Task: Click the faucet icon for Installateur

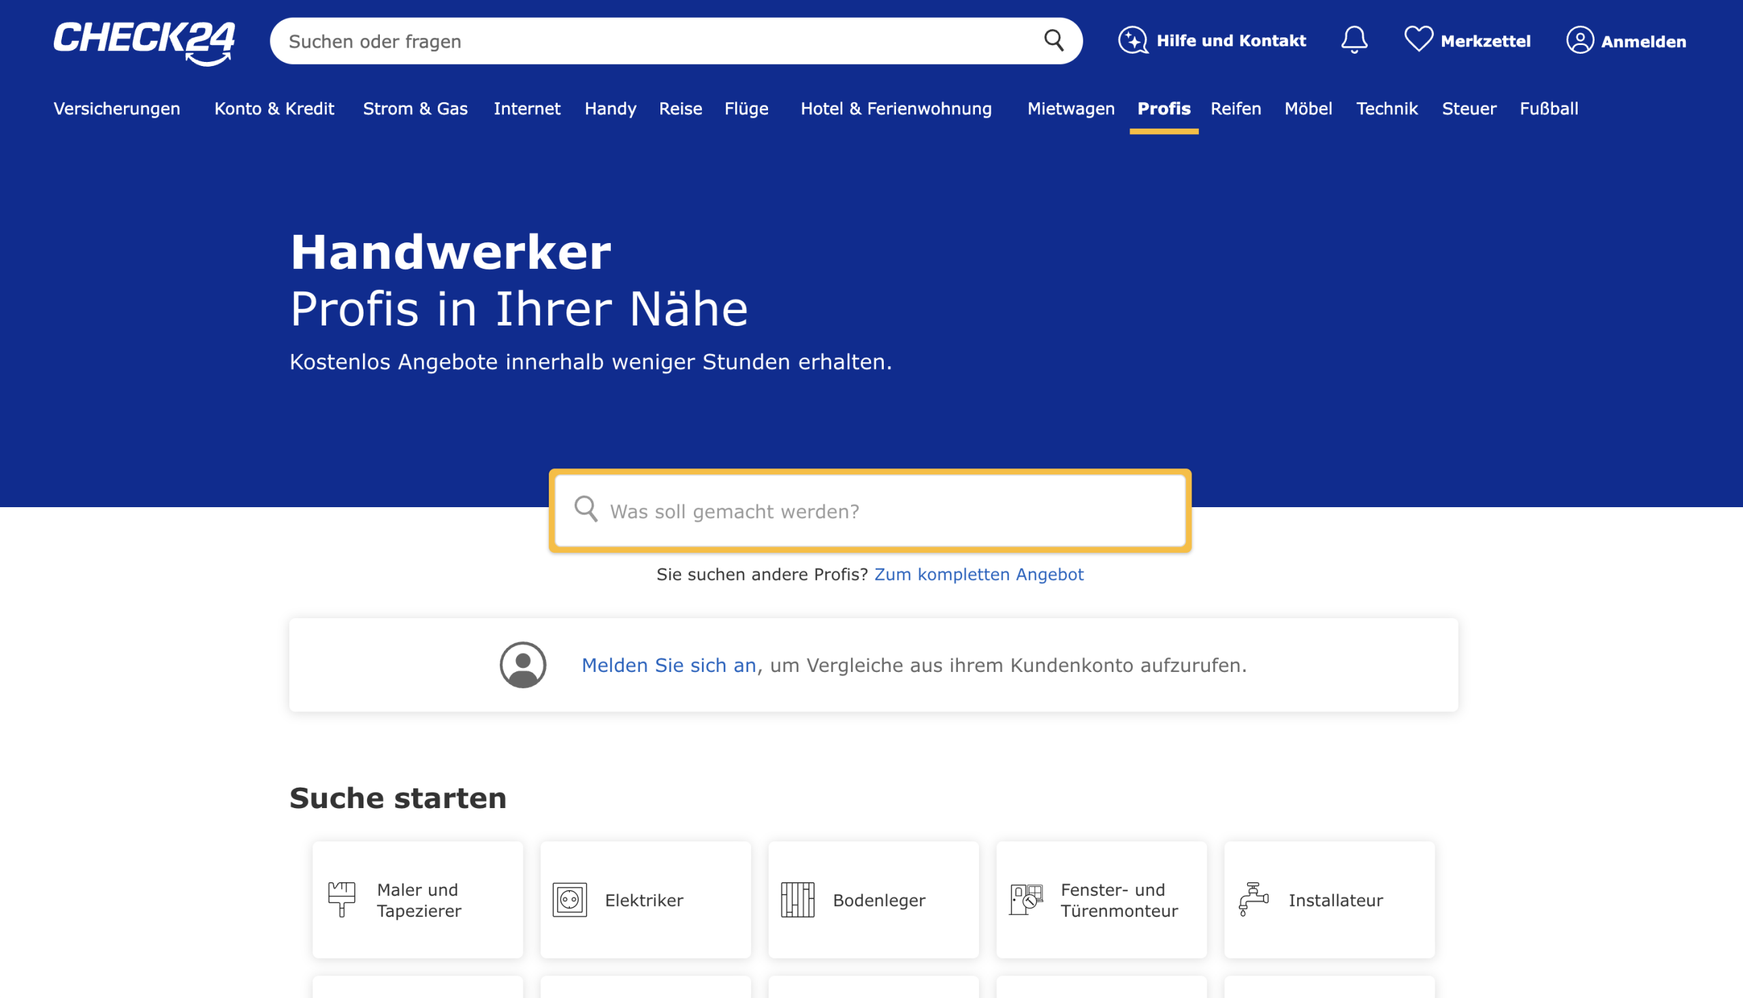Action: tap(1253, 899)
